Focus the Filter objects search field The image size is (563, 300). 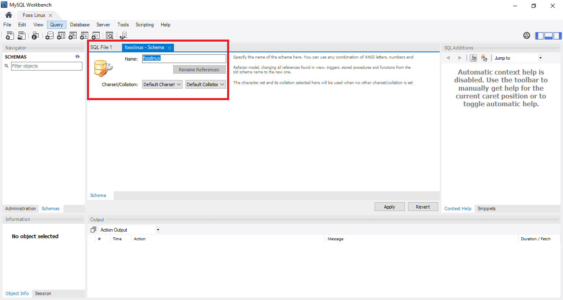pyautogui.click(x=47, y=66)
